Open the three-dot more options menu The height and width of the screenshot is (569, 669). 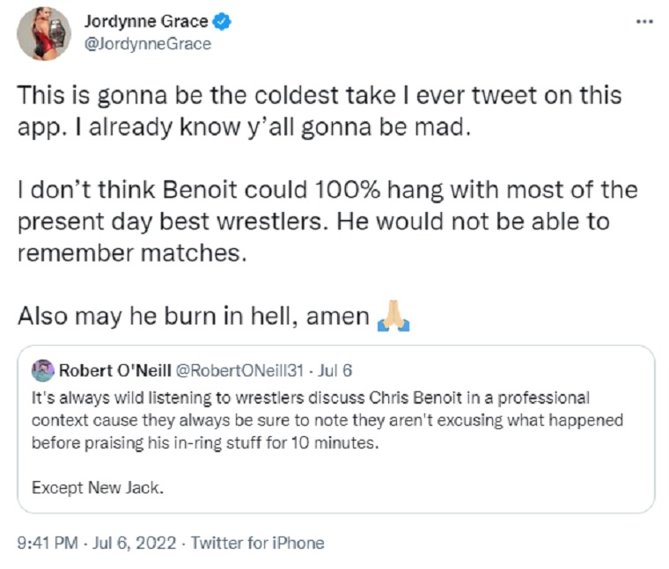[x=644, y=22]
